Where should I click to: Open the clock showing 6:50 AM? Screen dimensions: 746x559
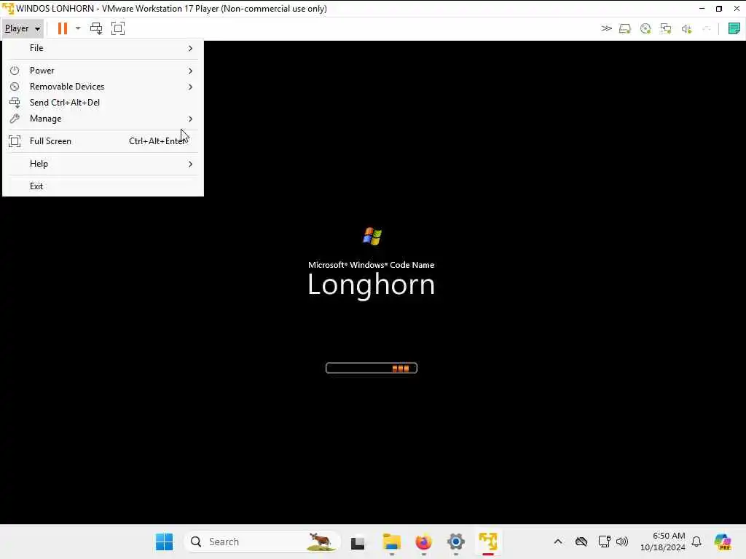(663, 542)
